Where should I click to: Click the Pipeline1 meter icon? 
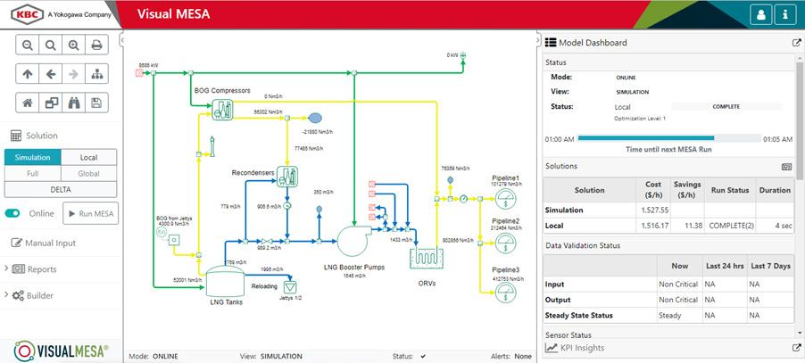click(x=506, y=198)
